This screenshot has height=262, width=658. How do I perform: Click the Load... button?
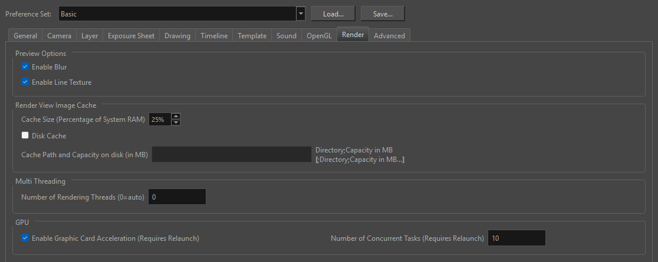(333, 14)
